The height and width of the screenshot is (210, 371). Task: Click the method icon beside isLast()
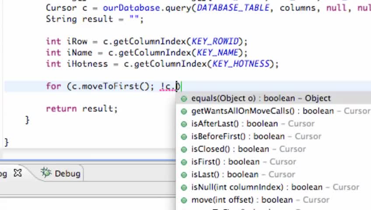coord(184,175)
